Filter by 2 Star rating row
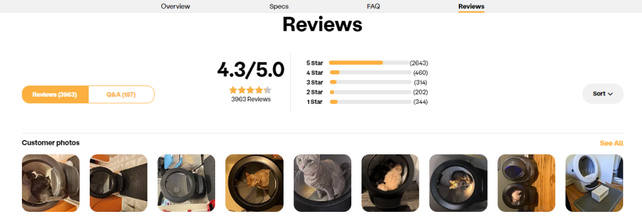The image size is (642, 219). pyautogui.click(x=367, y=92)
